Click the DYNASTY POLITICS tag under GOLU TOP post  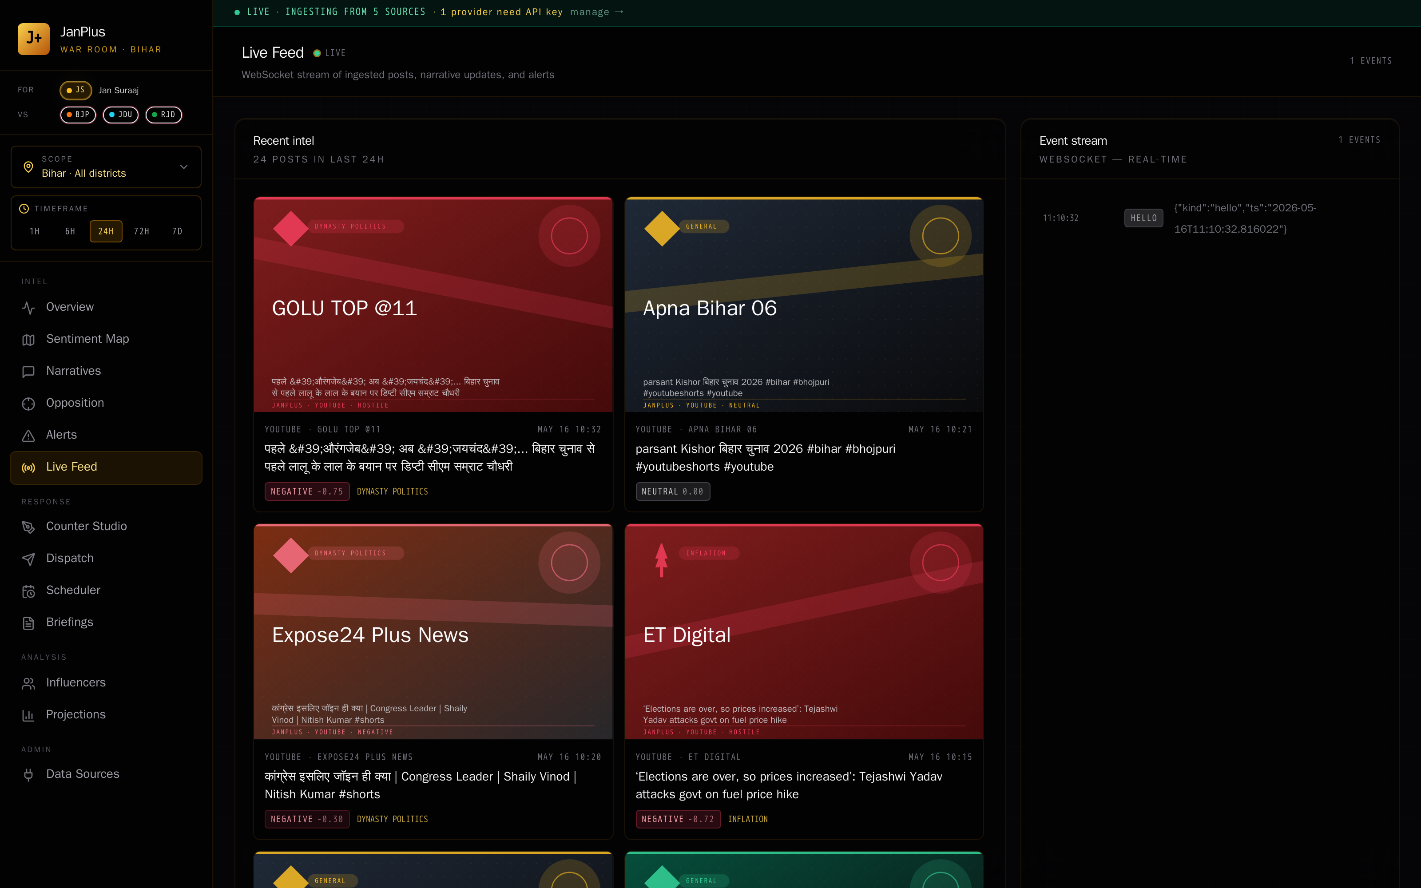tap(392, 492)
